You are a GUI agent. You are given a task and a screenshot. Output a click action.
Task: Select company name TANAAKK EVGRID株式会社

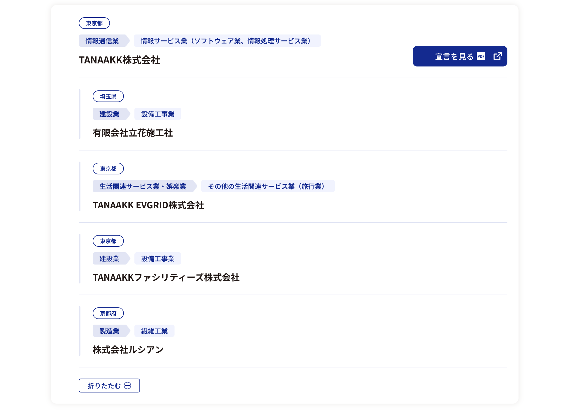(148, 205)
